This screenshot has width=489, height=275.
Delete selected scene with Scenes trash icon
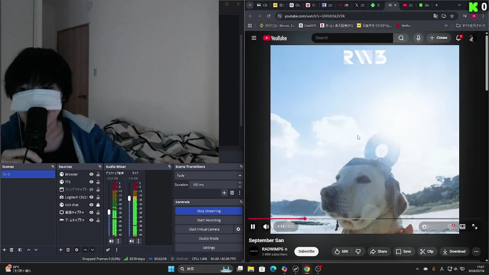point(11,250)
